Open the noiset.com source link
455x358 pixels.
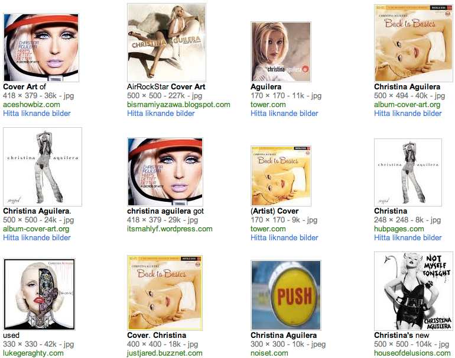pyautogui.click(x=269, y=353)
